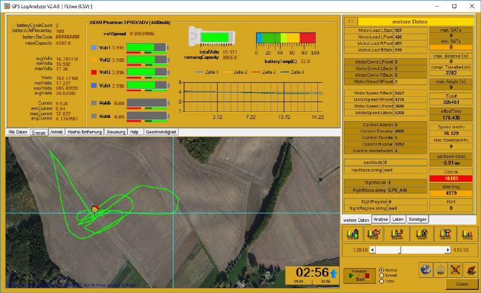The width and height of the screenshot is (481, 293).
Task: Click the Volt5 gray color square
Action: tap(94, 103)
